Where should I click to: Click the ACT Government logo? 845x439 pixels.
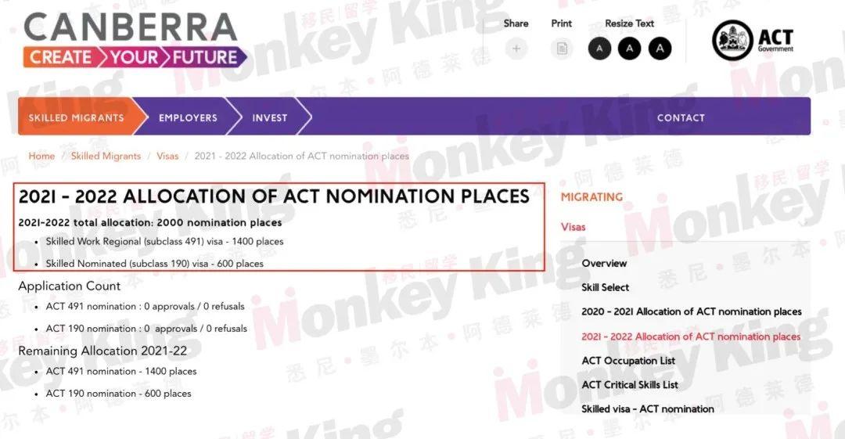pos(753,41)
